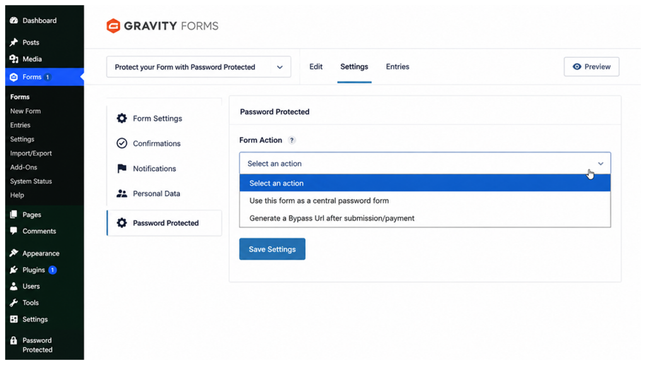Click the Dashboard gauge icon
The image size is (646, 365).
tap(14, 20)
